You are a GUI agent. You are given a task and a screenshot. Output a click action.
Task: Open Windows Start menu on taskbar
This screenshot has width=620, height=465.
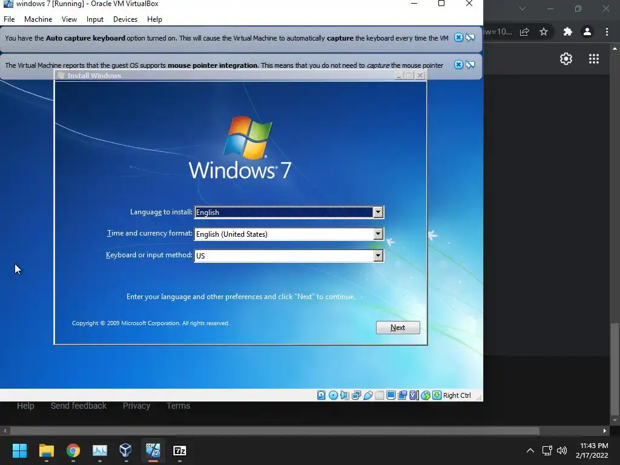coord(19,450)
